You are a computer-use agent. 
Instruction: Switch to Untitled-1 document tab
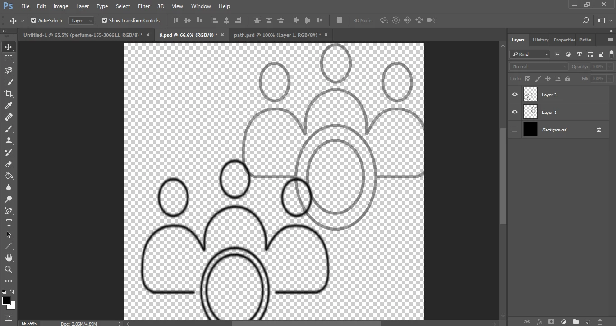point(83,35)
